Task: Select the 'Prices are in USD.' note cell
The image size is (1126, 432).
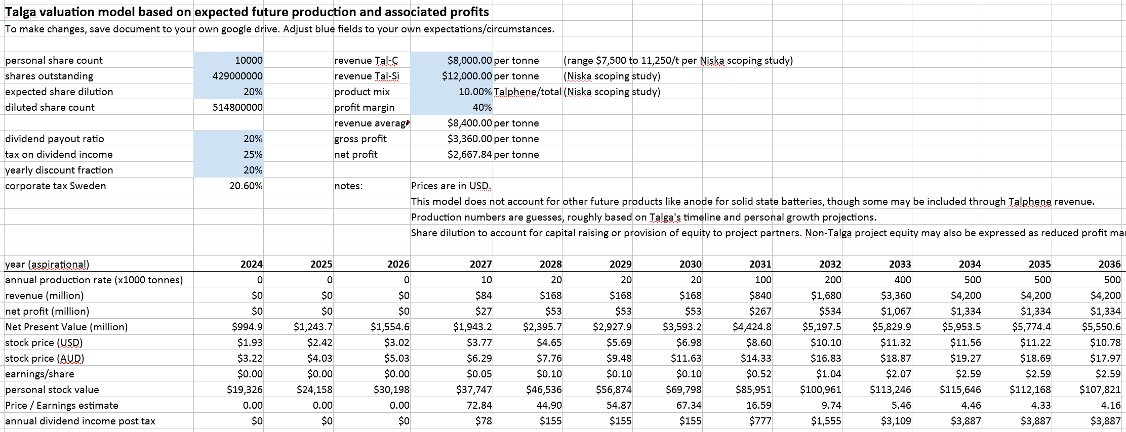Action: (451, 186)
